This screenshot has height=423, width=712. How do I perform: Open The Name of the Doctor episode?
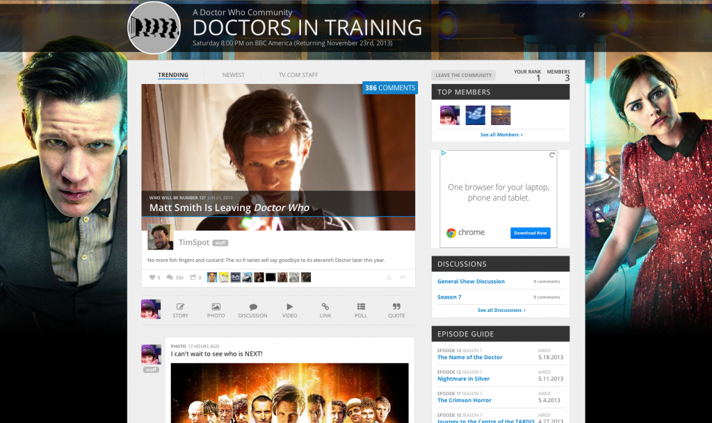click(469, 357)
